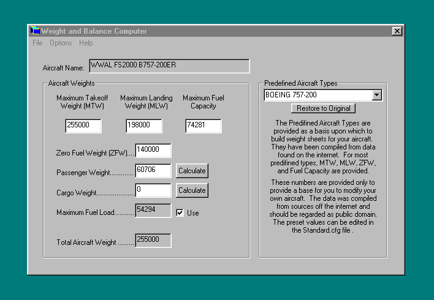Toggle the Use maximum fuel load checkbox
The height and width of the screenshot is (300, 434).
pyautogui.click(x=180, y=212)
